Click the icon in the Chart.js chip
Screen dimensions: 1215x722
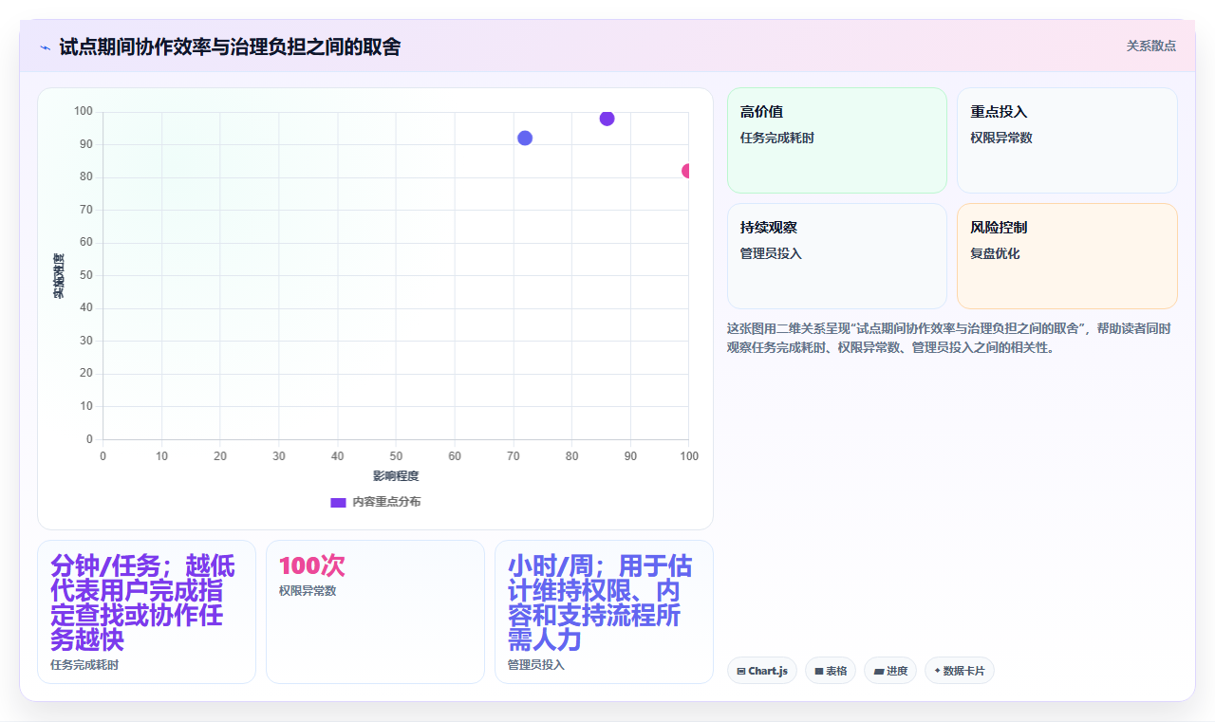(x=741, y=672)
